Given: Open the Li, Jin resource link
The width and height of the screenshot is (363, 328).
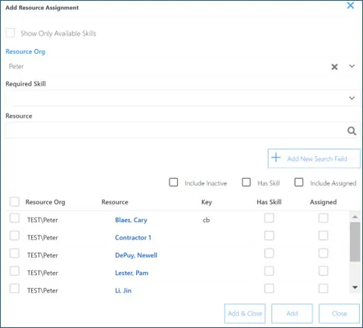Looking at the screenshot, I should tap(123, 291).
